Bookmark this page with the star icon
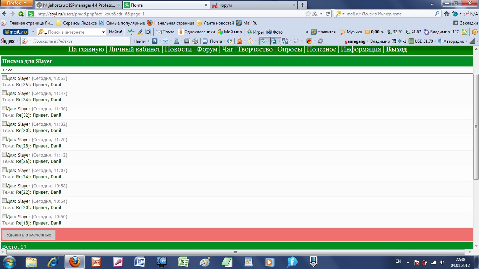The image size is (479, 269). pyautogui.click(x=308, y=14)
